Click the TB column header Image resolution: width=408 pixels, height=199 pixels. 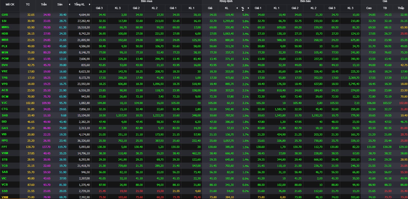click(x=385, y=8)
